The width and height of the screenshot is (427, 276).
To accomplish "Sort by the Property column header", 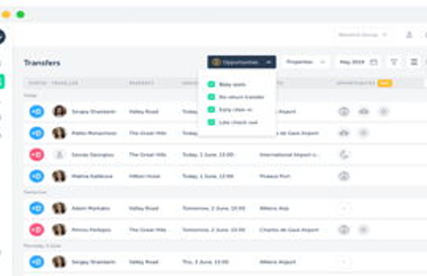I will [x=141, y=83].
